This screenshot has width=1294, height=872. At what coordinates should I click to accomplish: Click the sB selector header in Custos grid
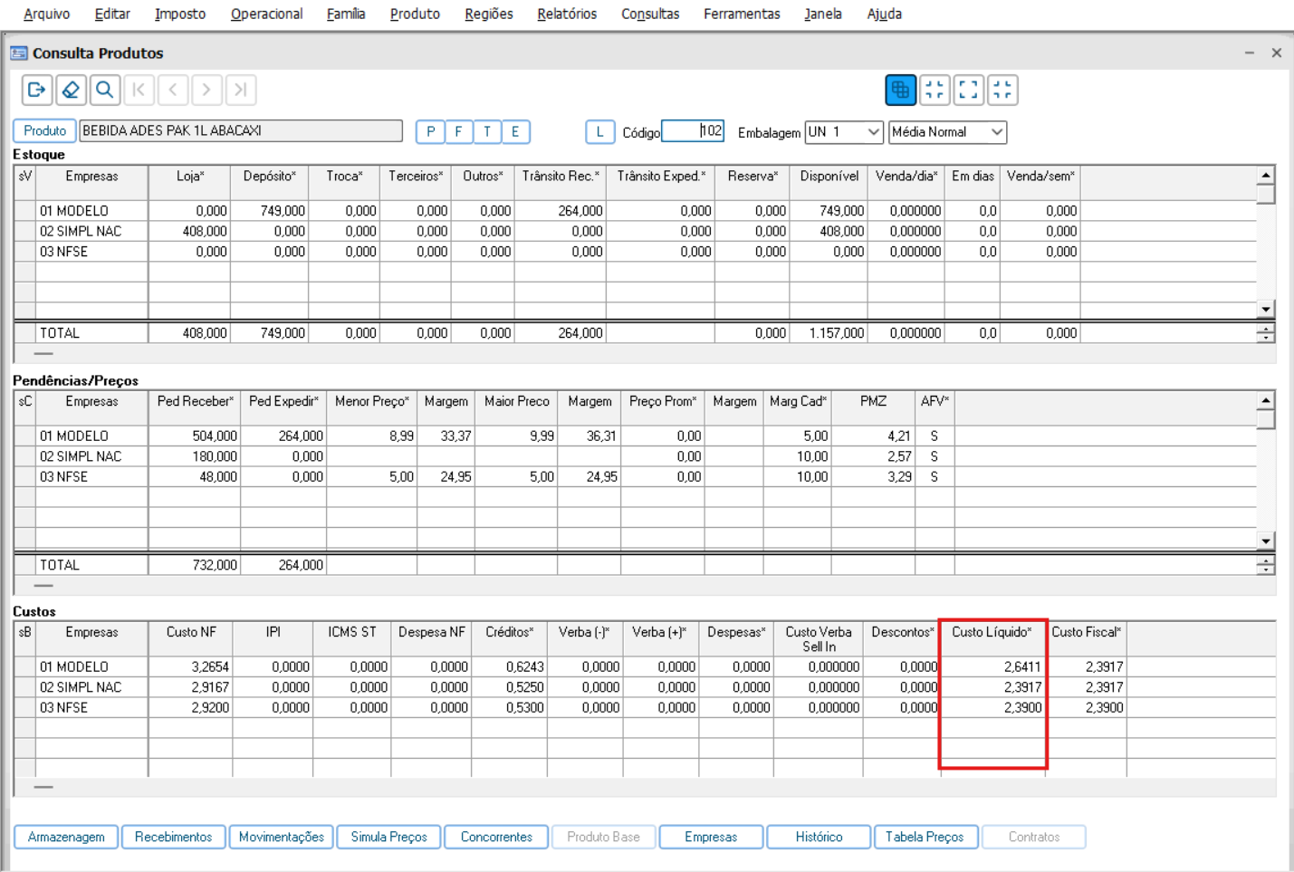24,638
